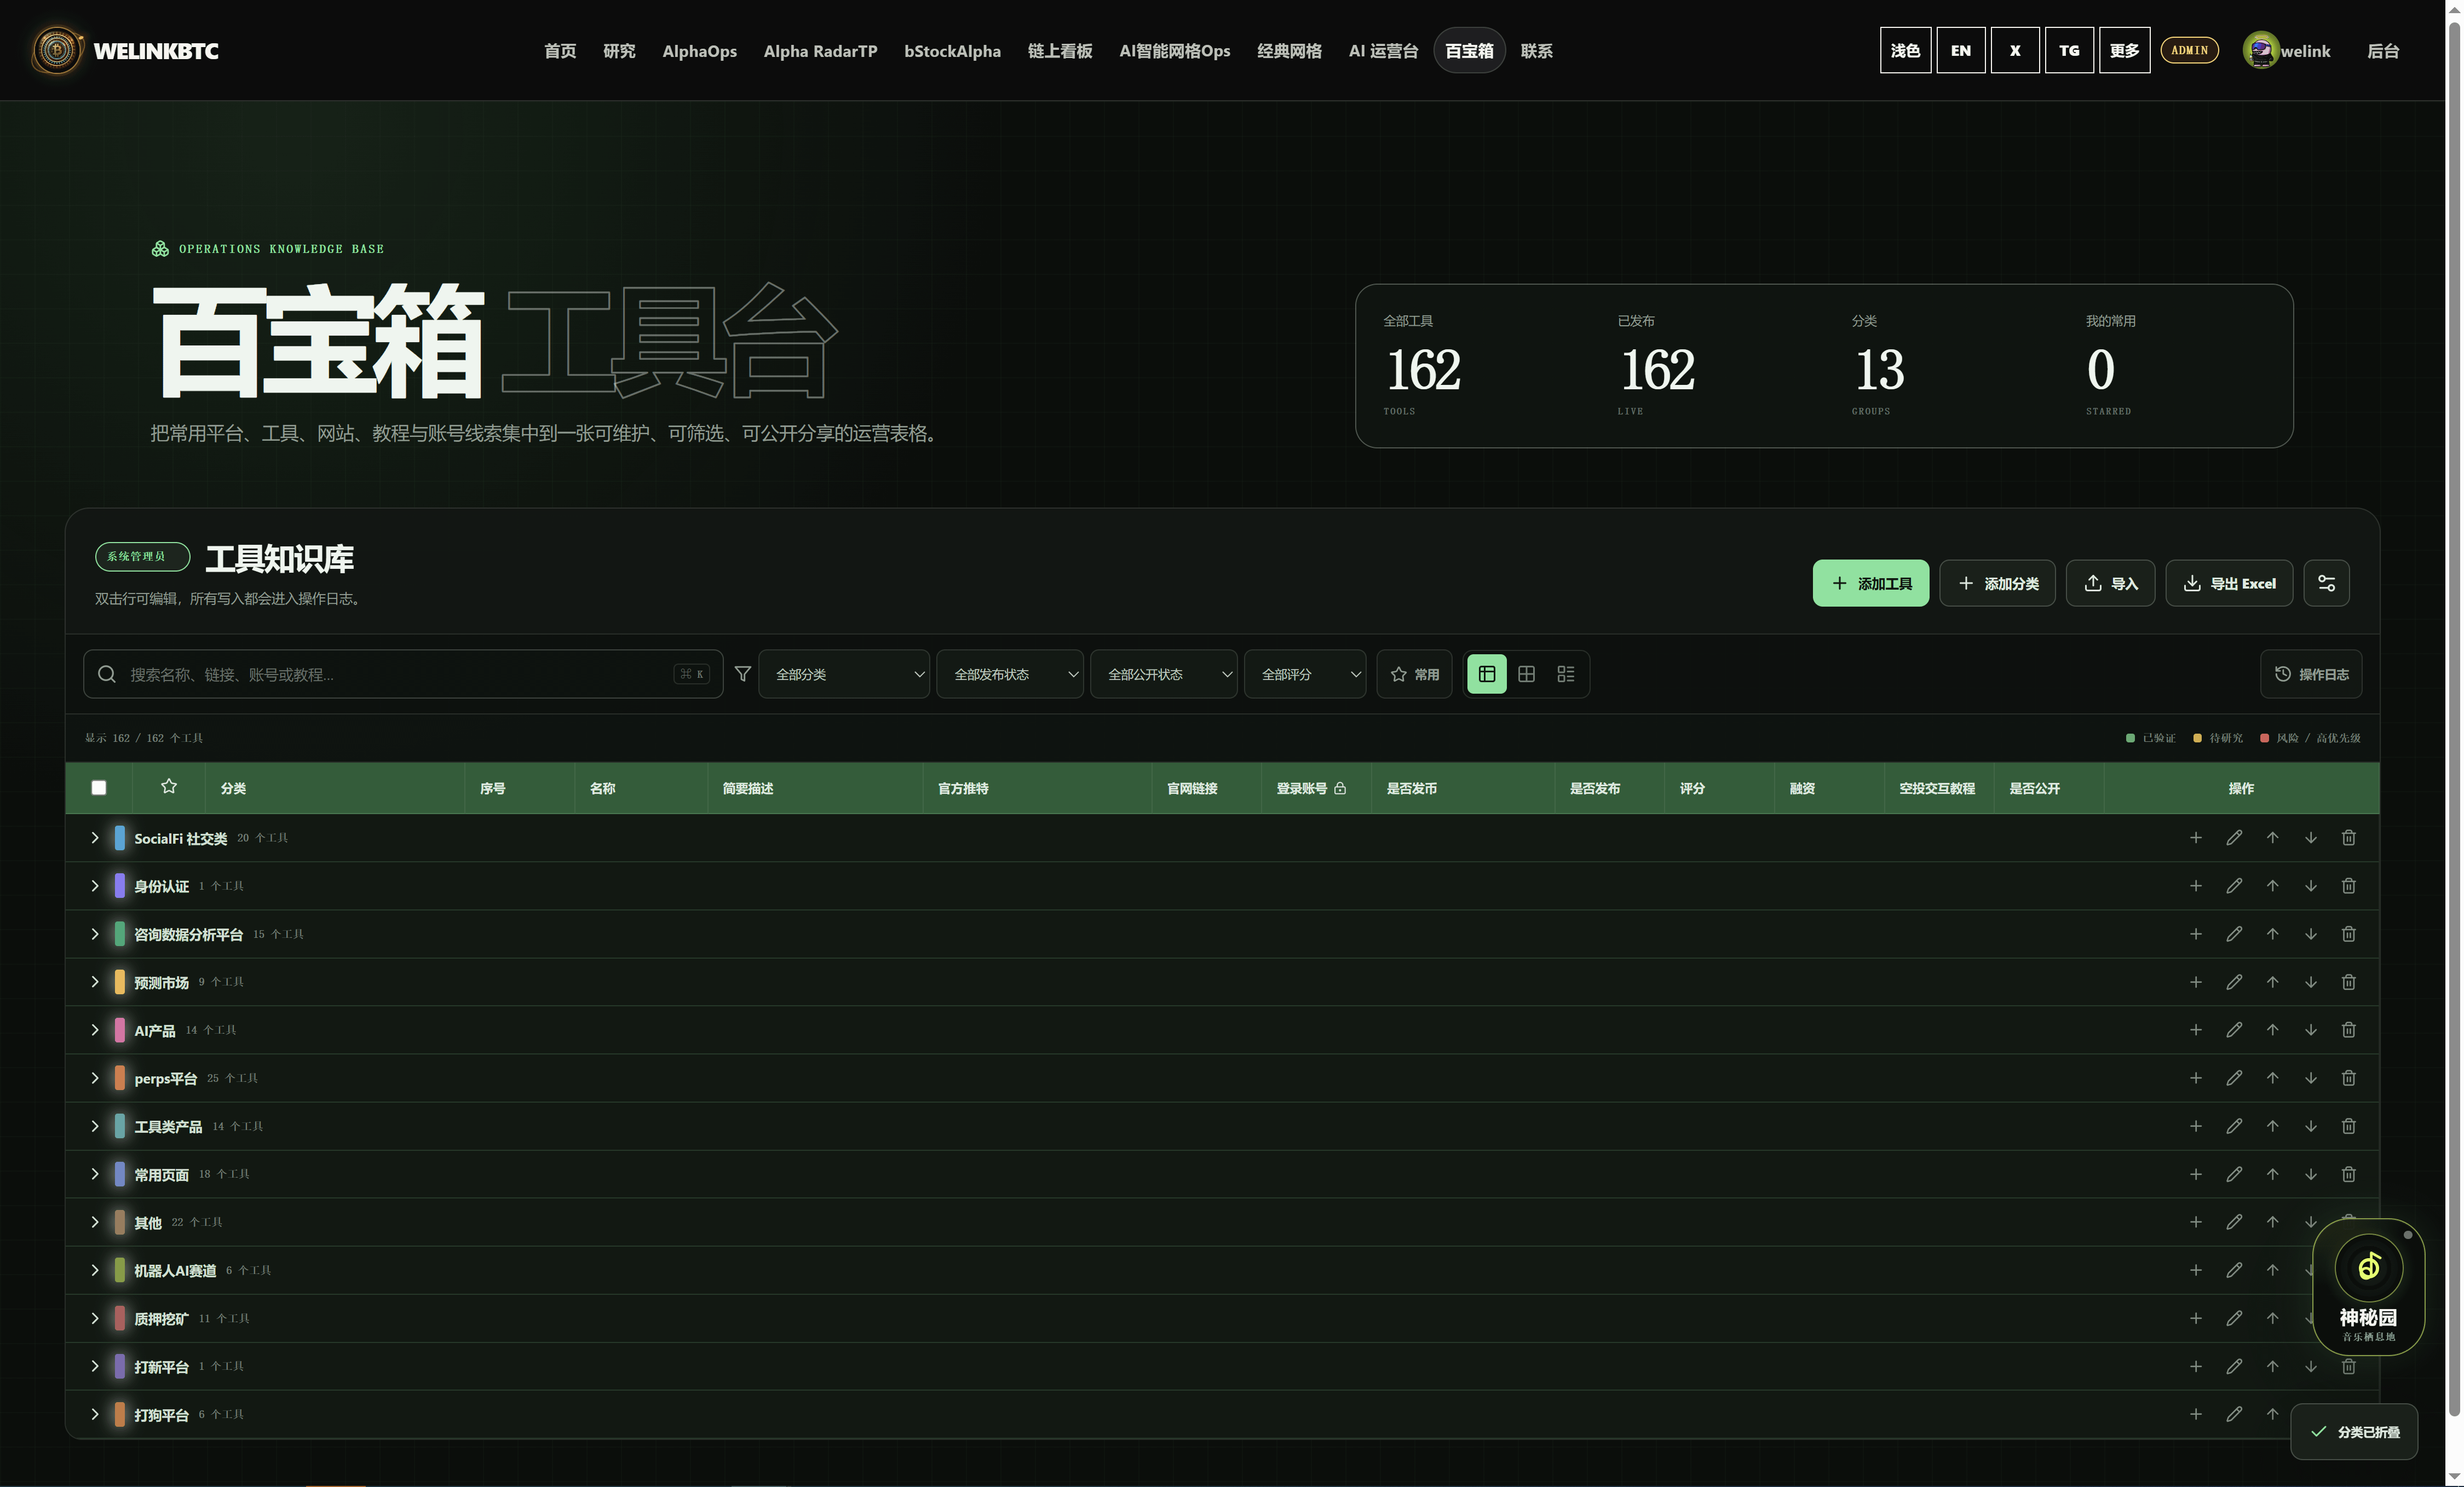
Task: Add a tool to perps平台 category
Action: pos(2195,1078)
